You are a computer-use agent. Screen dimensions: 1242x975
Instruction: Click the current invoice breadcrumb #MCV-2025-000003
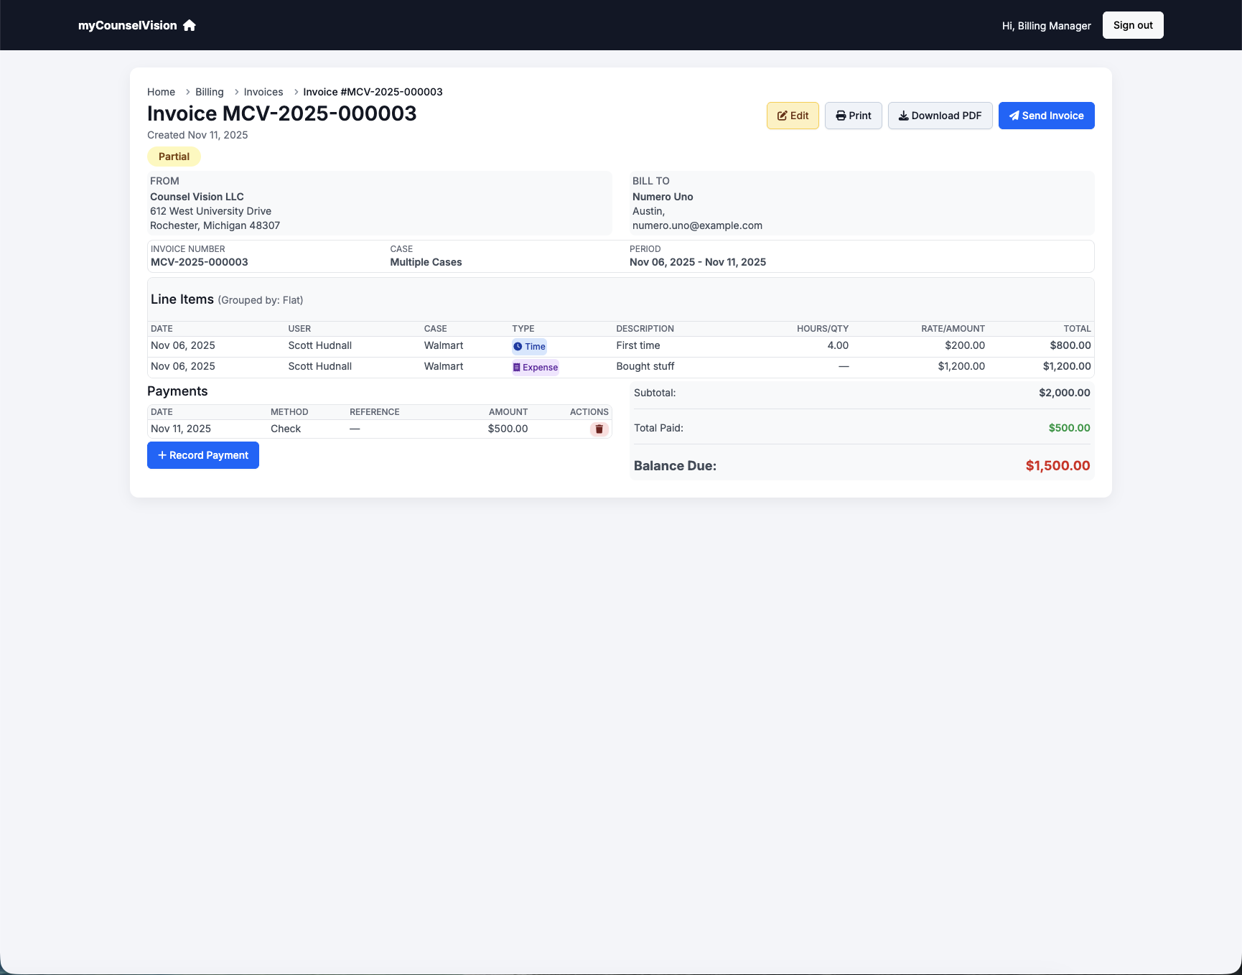pos(373,92)
